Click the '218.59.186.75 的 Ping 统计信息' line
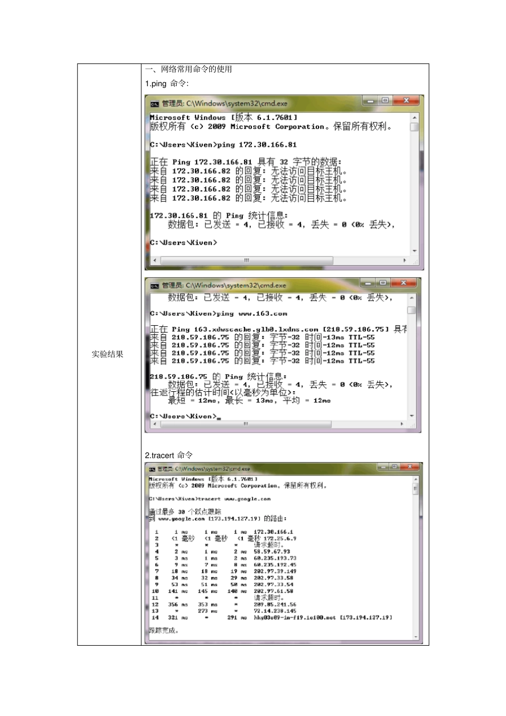The width and height of the screenshot is (506, 716). (x=218, y=377)
